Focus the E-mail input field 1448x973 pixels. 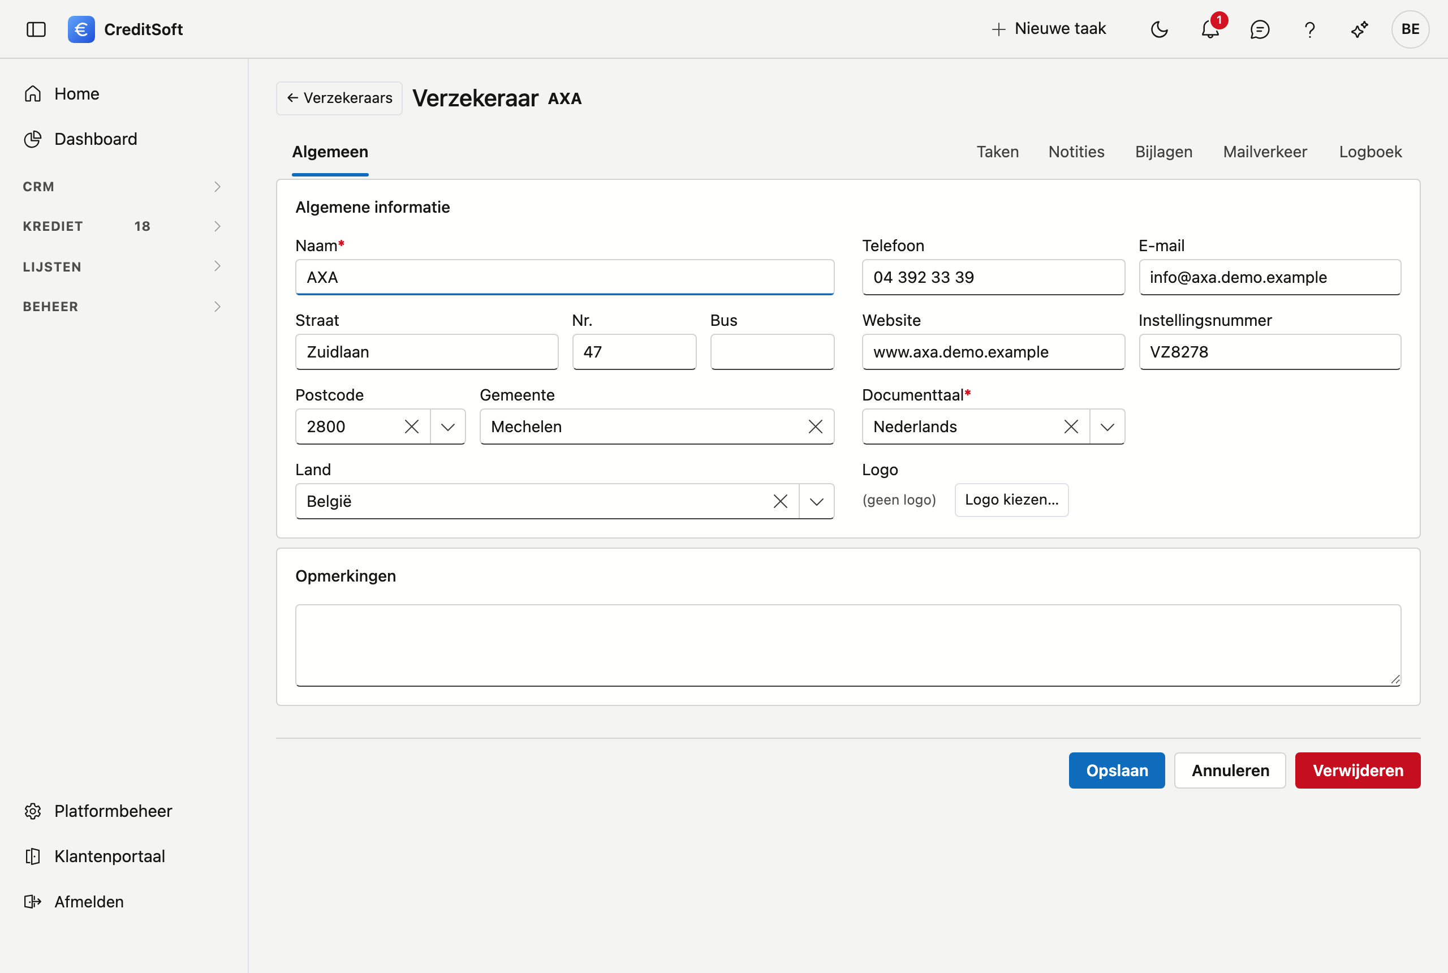[1269, 277]
